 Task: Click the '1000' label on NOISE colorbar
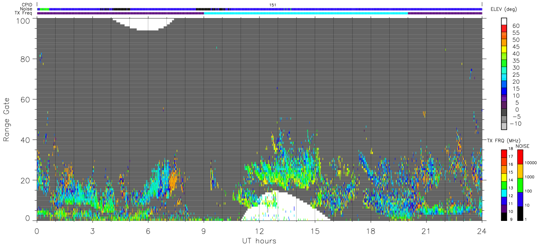point(530,177)
